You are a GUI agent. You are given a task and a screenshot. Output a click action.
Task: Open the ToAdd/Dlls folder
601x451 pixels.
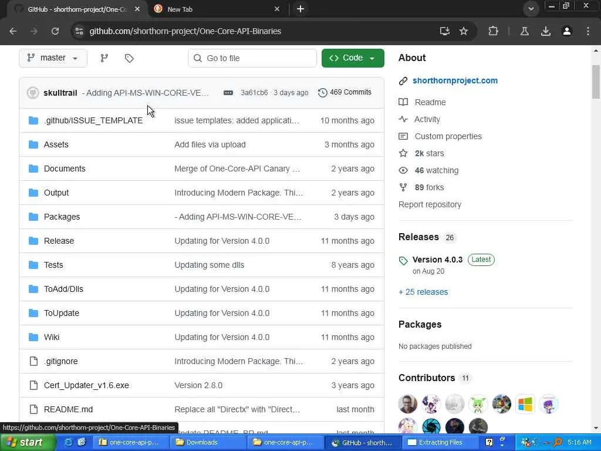[63, 289]
